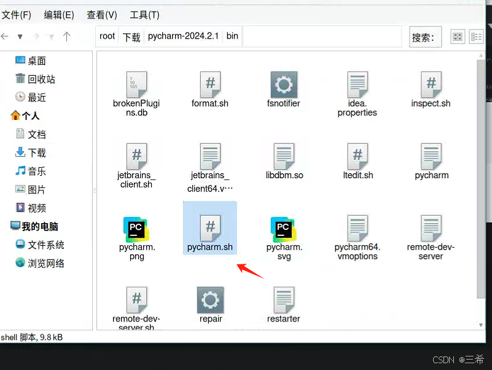Switch to grid icon view mode
The width and height of the screenshot is (492, 370).
[457, 37]
